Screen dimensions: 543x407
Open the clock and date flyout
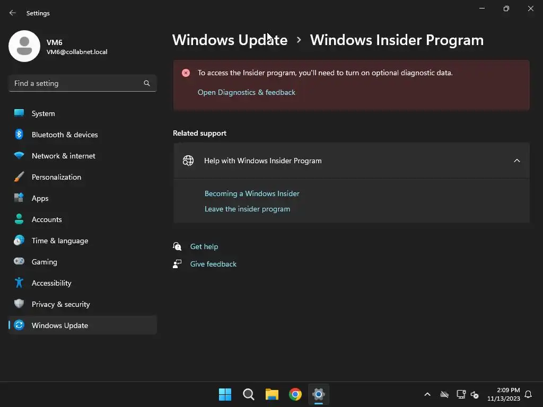pos(504,394)
